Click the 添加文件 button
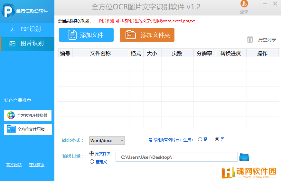Viewport: 281px width, 181px height. tap(86, 35)
